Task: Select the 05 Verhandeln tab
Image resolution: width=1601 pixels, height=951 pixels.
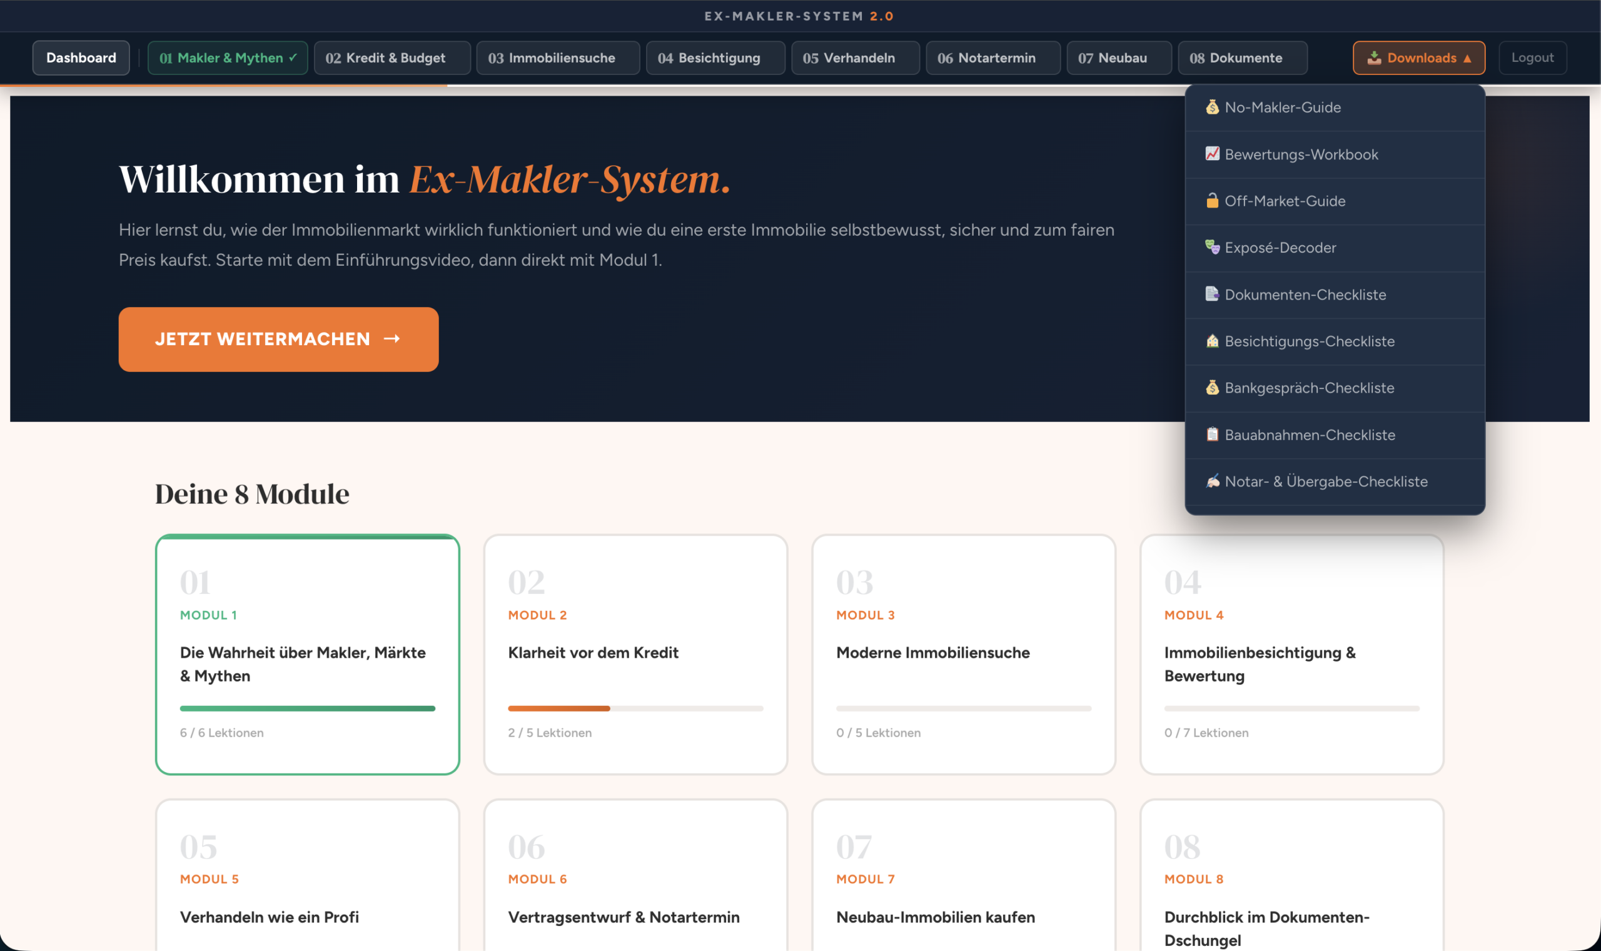Action: 856,58
